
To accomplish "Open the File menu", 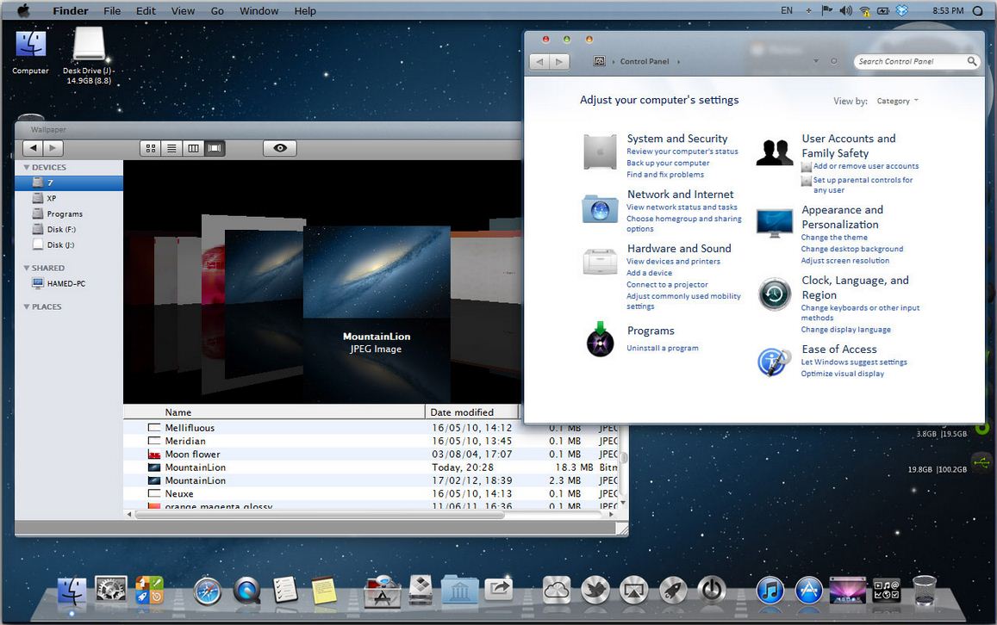I will click(113, 11).
